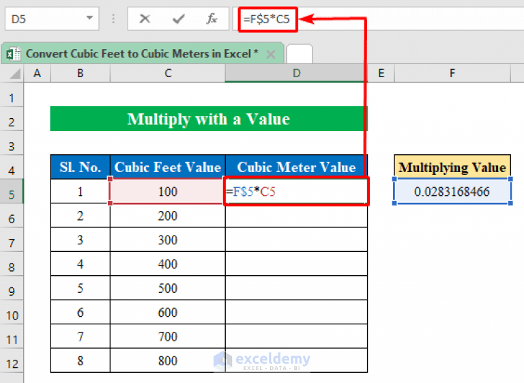
Task: Select the cell with value 300
Action: click(x=168, y=240)
